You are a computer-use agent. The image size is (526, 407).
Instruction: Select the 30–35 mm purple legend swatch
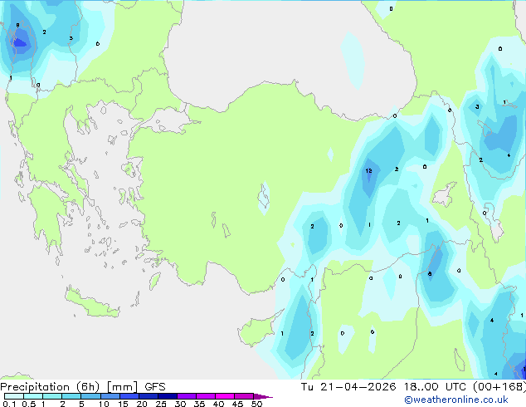(x=187, y=396)
